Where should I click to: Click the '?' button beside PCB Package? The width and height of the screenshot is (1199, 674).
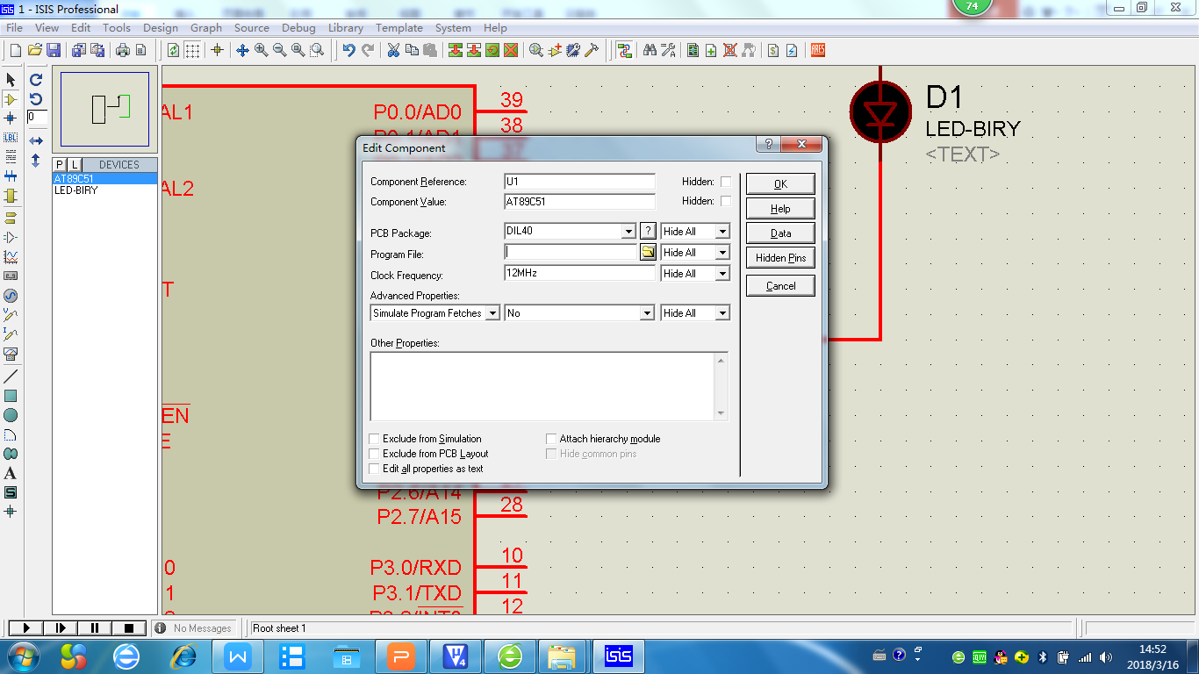click(x=648, y=232)
